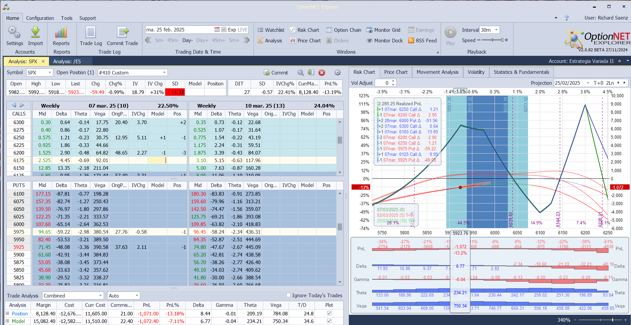631x325 pixels.
Task: Open the Projection date dropdown
Action: [x=588, y=83]
